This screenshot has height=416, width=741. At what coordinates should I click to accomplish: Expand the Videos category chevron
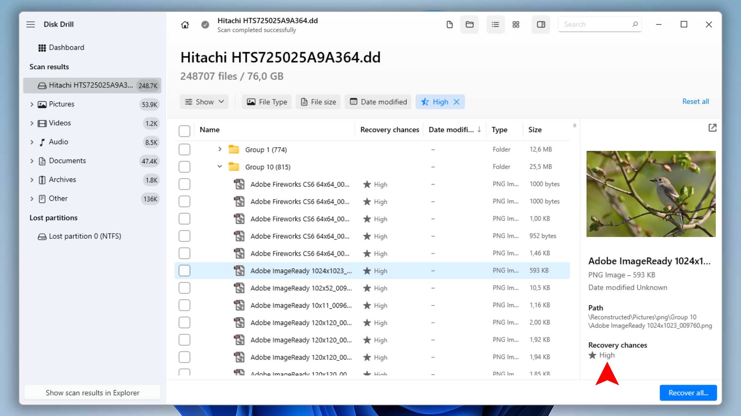click(x=32, y=123)
